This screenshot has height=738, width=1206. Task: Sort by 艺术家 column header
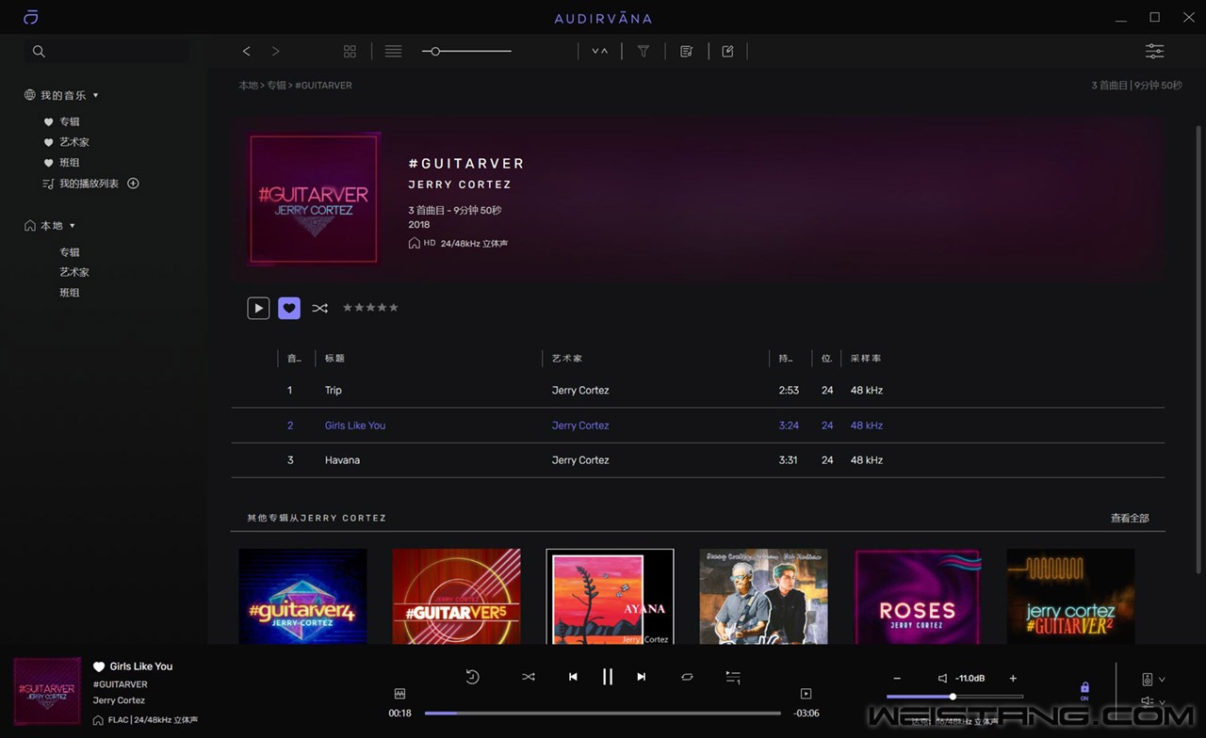coord(567,359)
